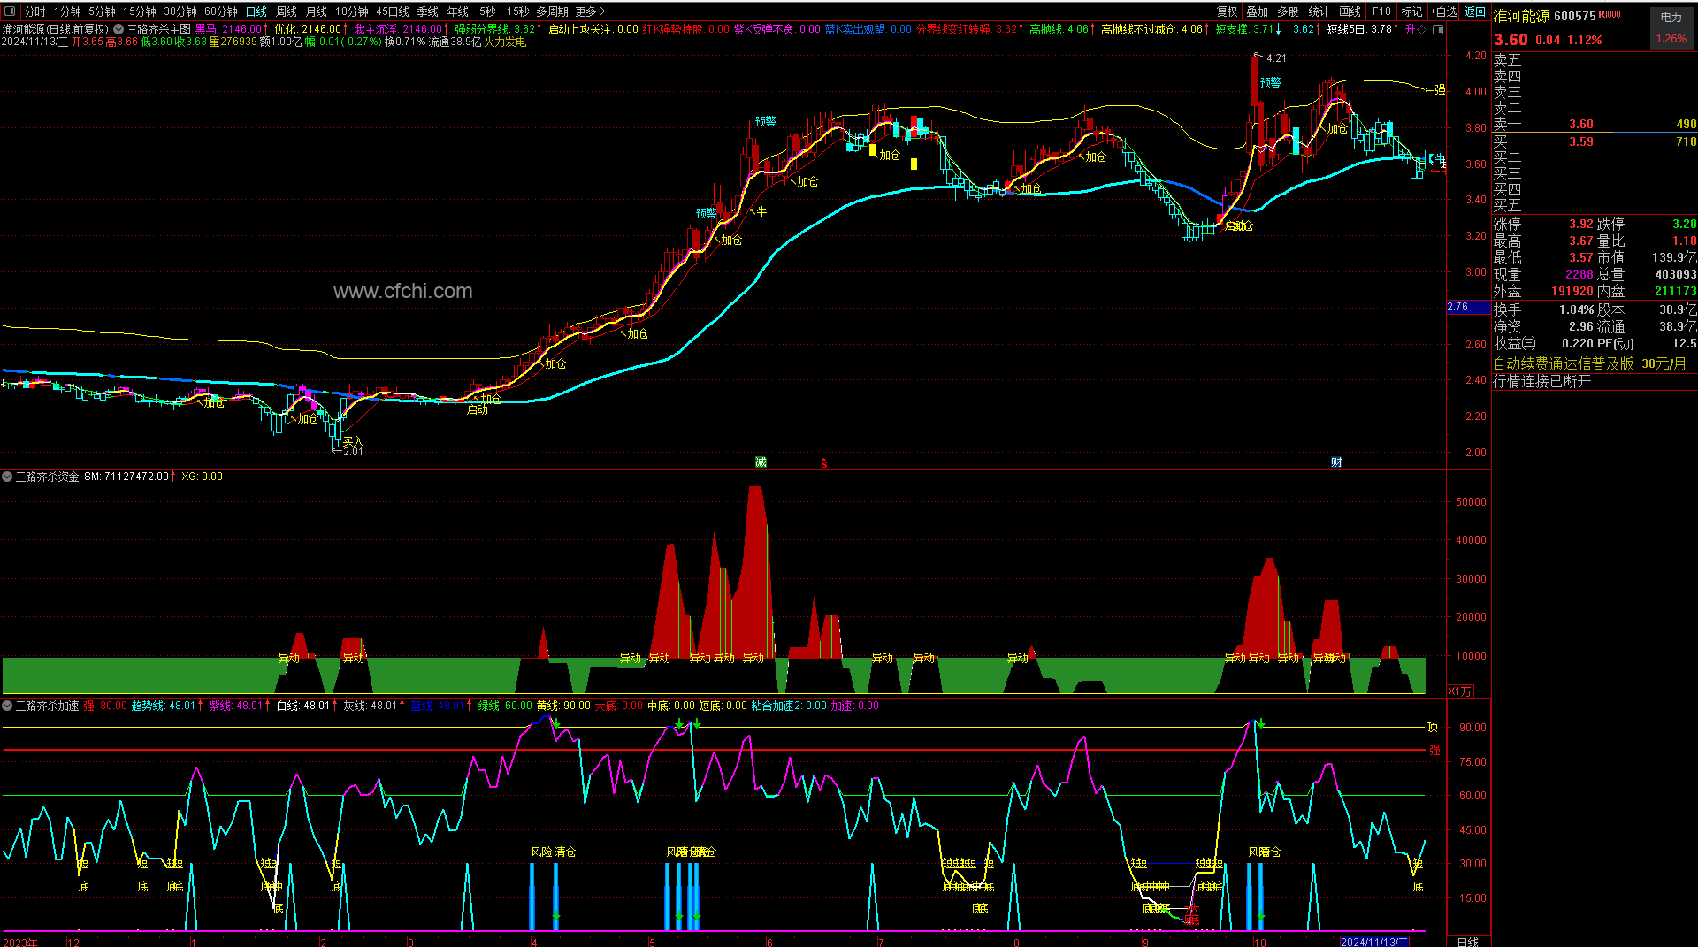Click the 跌停 value 3.20
The width and height of the screenshot is (1698, 947).
click(x=1684, y=225)
